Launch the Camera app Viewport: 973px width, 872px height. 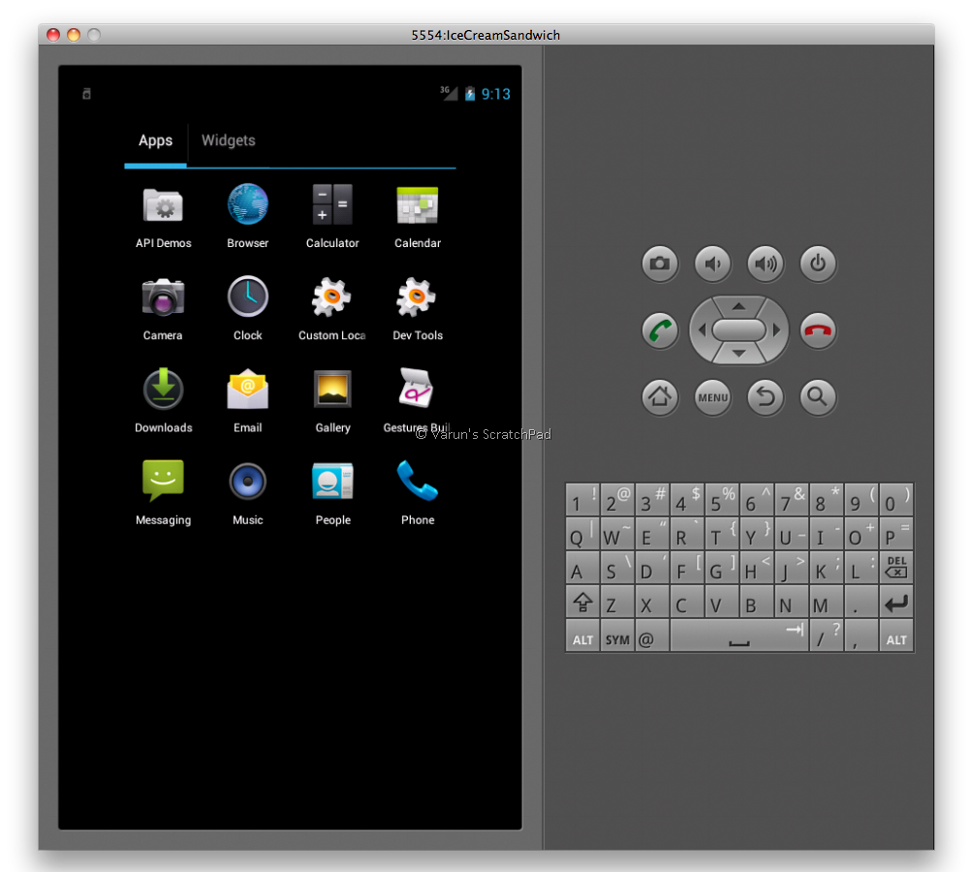163,308
